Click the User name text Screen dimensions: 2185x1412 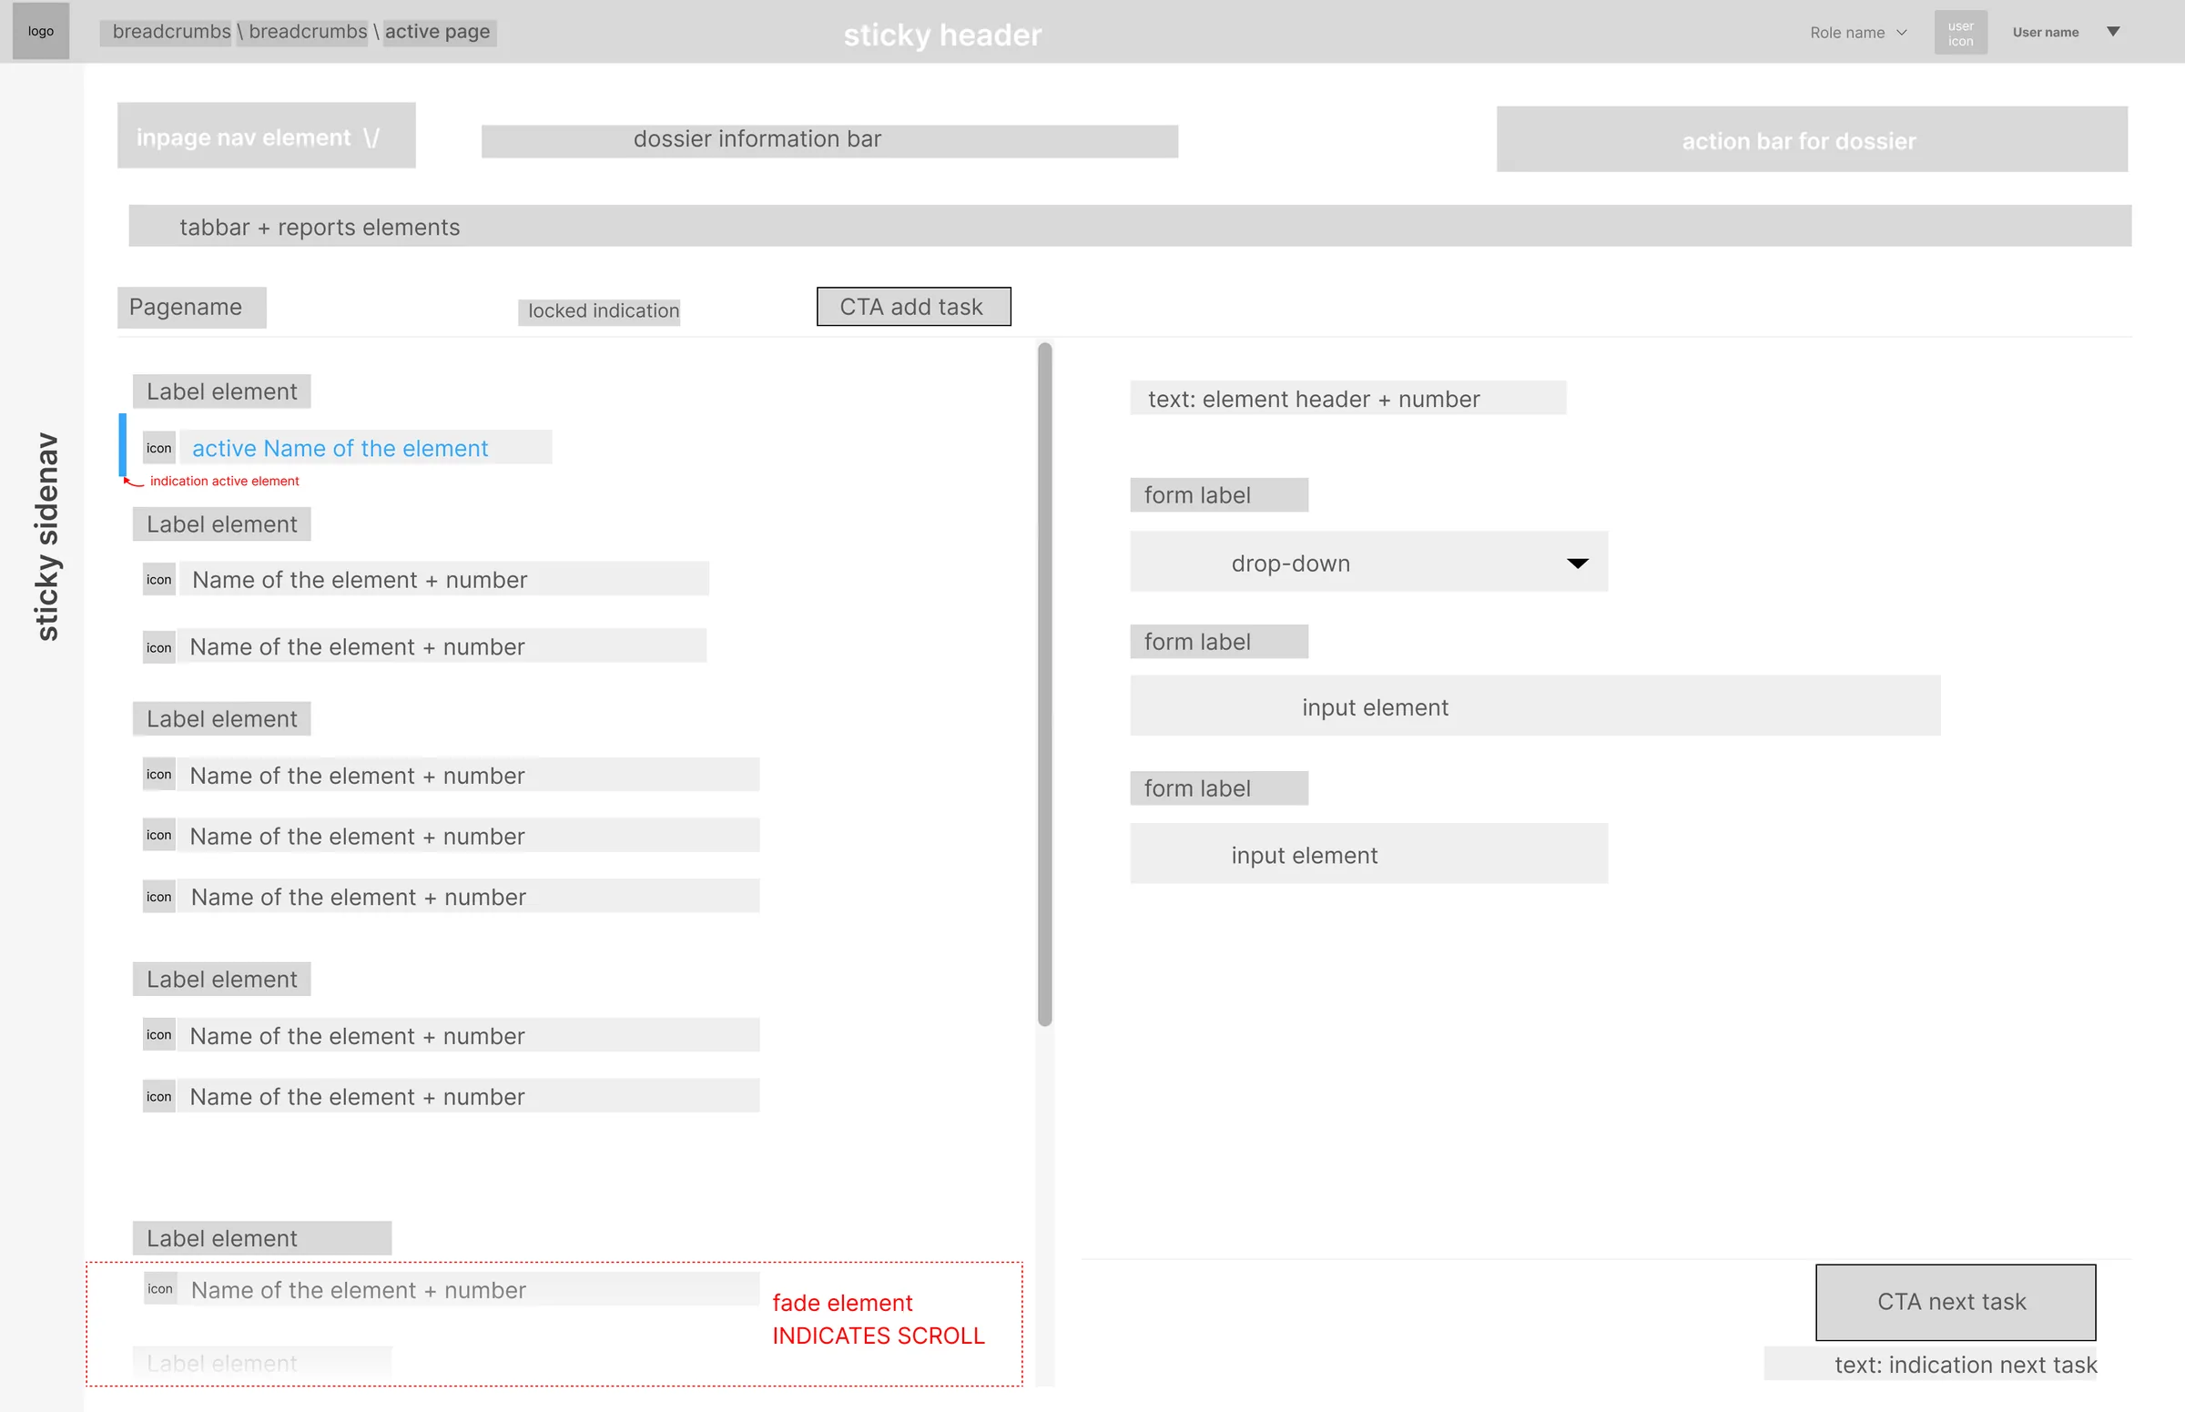pyautogui.click(x=2045, y=32)
